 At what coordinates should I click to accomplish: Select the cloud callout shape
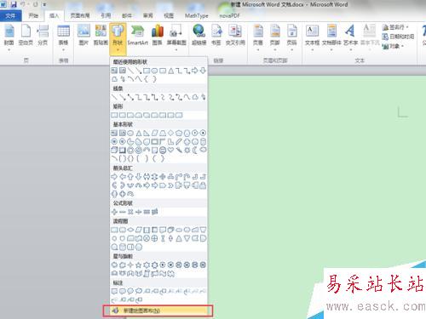click(x=138, y=291)
